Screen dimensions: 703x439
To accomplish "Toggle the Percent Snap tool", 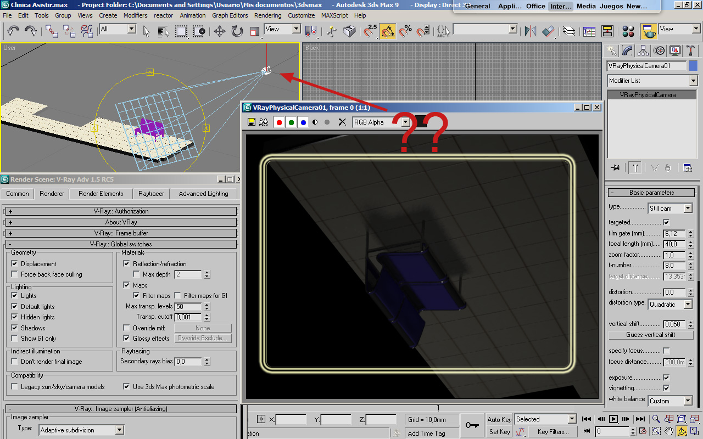I will click(x=405, y=31).
